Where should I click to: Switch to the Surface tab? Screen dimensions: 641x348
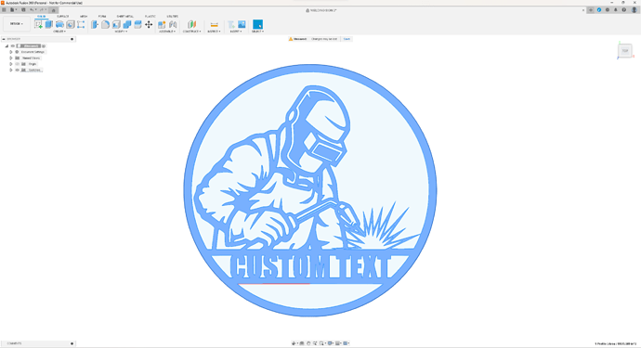[x=62, y=17]
